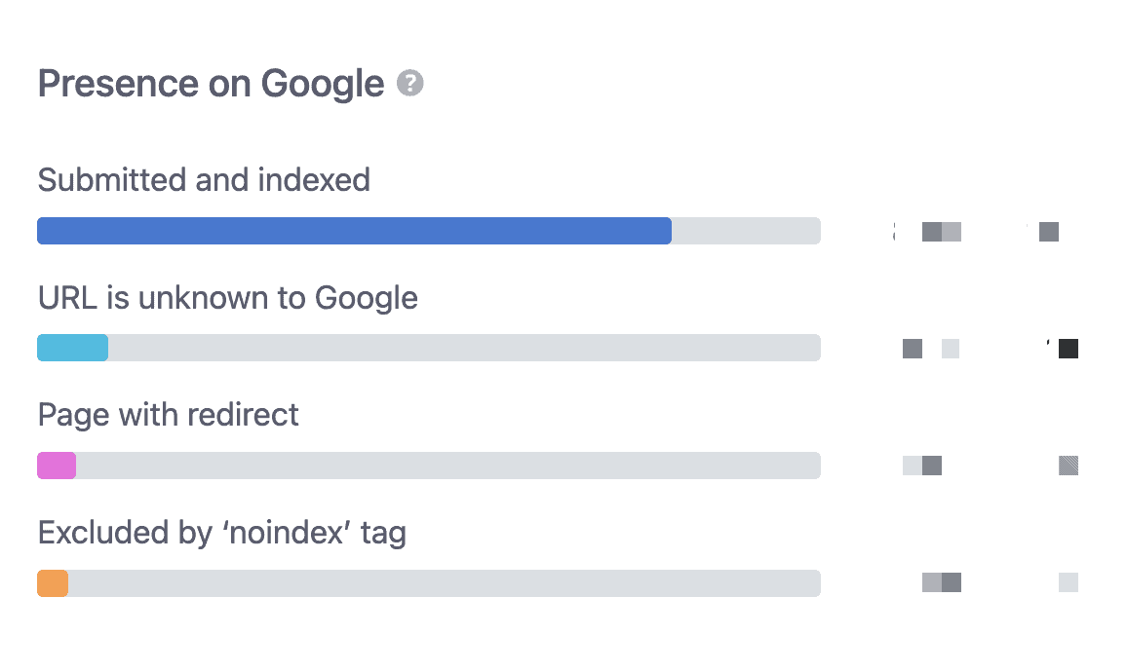Click gray unfilled part of Page with redirect bar

447,466
